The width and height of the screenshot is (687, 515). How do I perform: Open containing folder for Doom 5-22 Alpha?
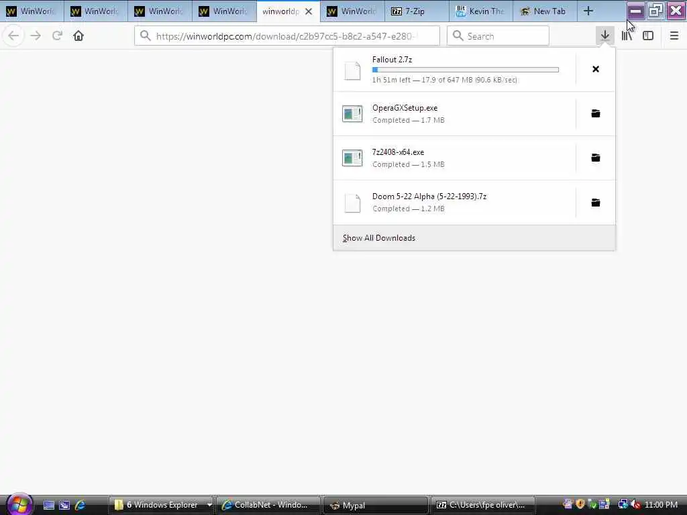tap(596, 203)
